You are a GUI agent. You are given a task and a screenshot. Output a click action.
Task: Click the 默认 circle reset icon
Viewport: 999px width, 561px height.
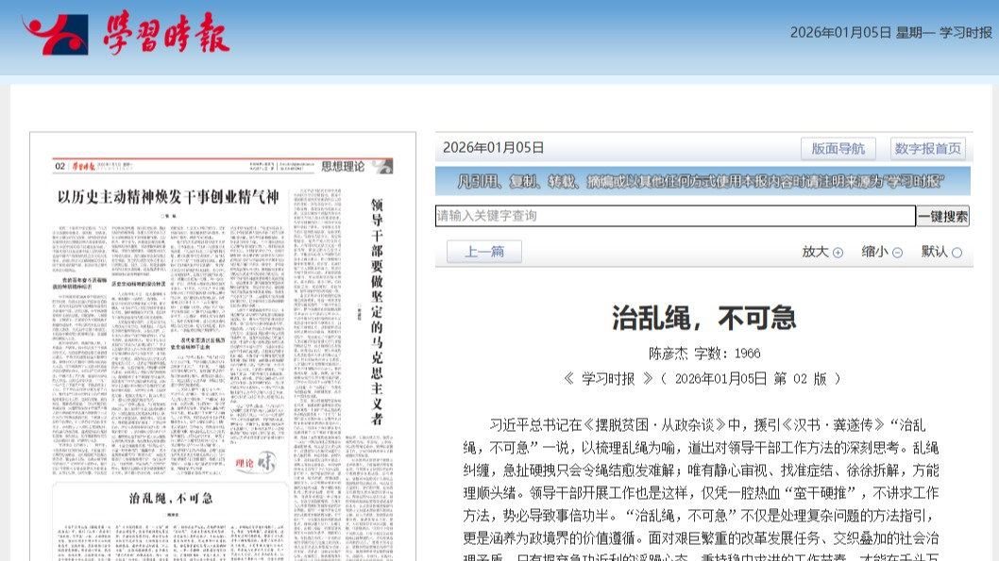point(957,253)
